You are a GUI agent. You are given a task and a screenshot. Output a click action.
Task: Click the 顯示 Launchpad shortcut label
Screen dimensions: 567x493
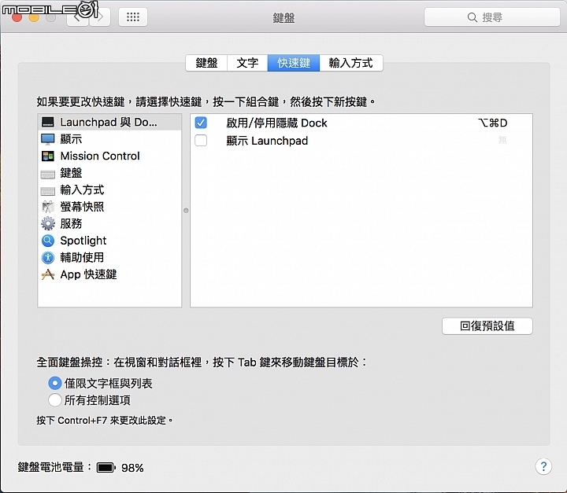click(x=267, y=141)
